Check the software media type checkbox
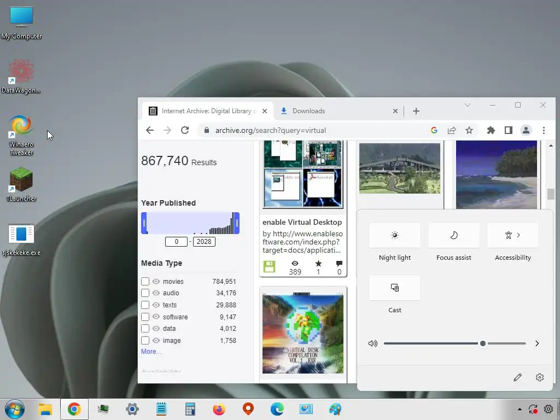Viewport: 560px width, 420px height. pyautogui.click(x=145, y=317)
